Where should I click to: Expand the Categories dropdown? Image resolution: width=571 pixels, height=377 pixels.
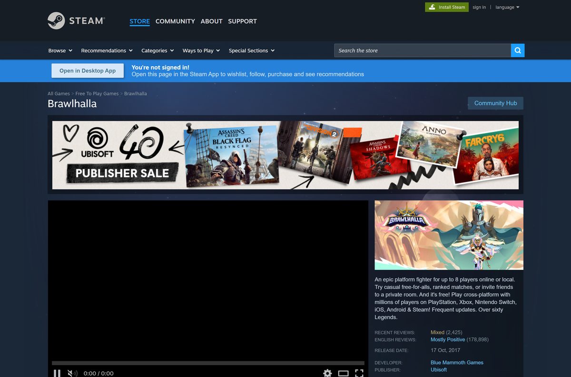(158, 50)
